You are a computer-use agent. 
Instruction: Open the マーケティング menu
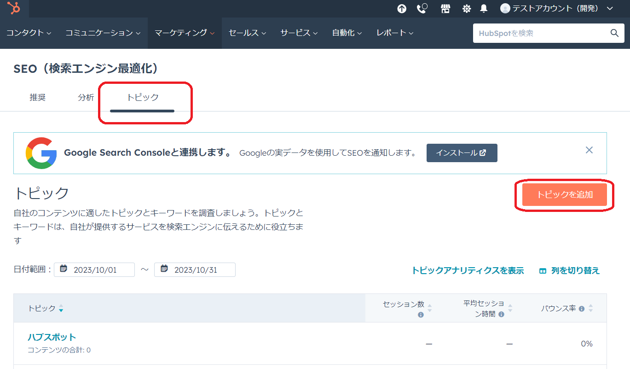pos(185,33)
